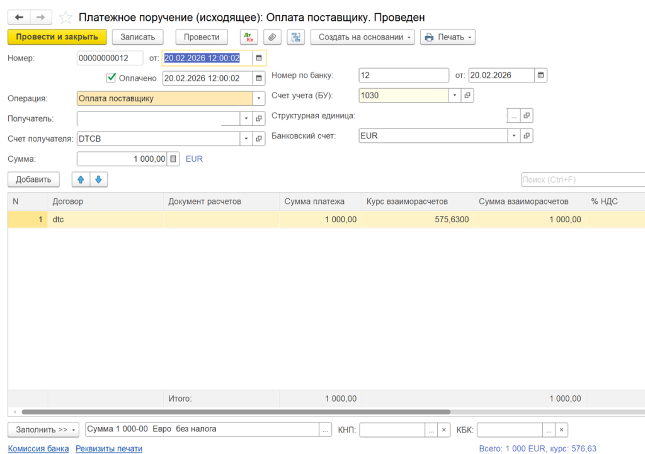Move row down with blue arrow
Screen dimensions: 645x454
tap(99, 179)
